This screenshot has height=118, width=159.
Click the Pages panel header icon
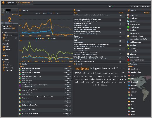click(x=74, y=10)
